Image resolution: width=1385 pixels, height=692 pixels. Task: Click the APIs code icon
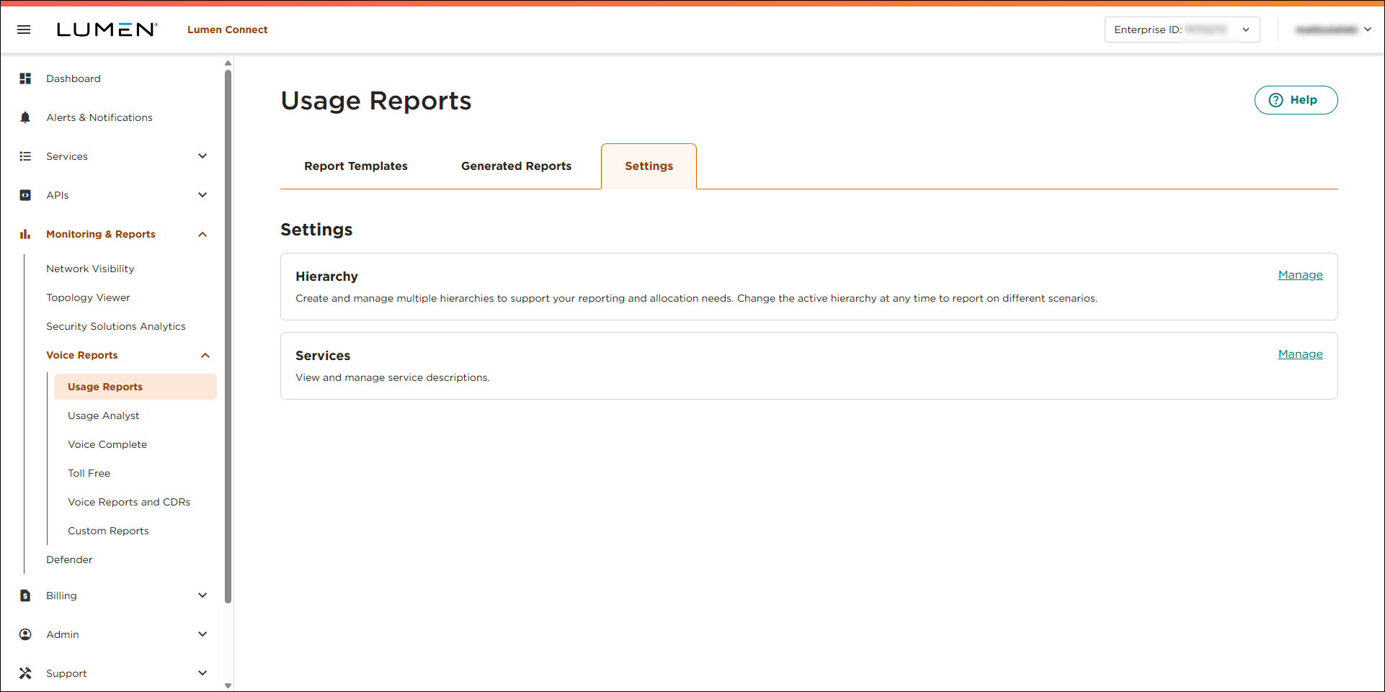point(25,195)
